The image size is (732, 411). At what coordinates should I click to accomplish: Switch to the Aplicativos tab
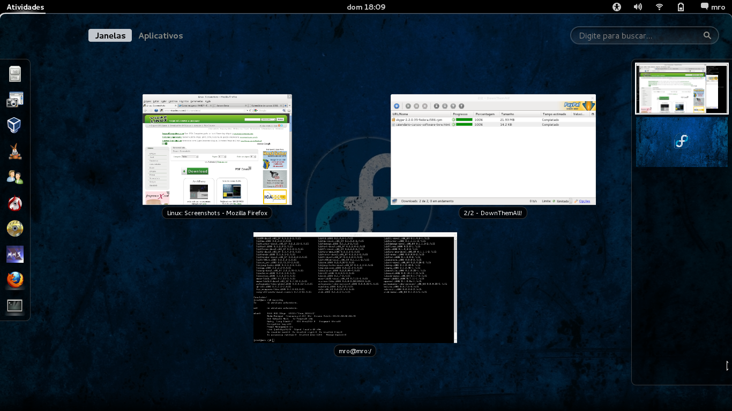(x=161, y=36)
